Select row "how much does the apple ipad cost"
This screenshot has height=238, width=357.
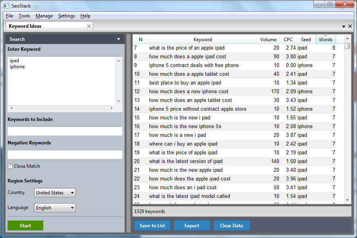(234, 179)
